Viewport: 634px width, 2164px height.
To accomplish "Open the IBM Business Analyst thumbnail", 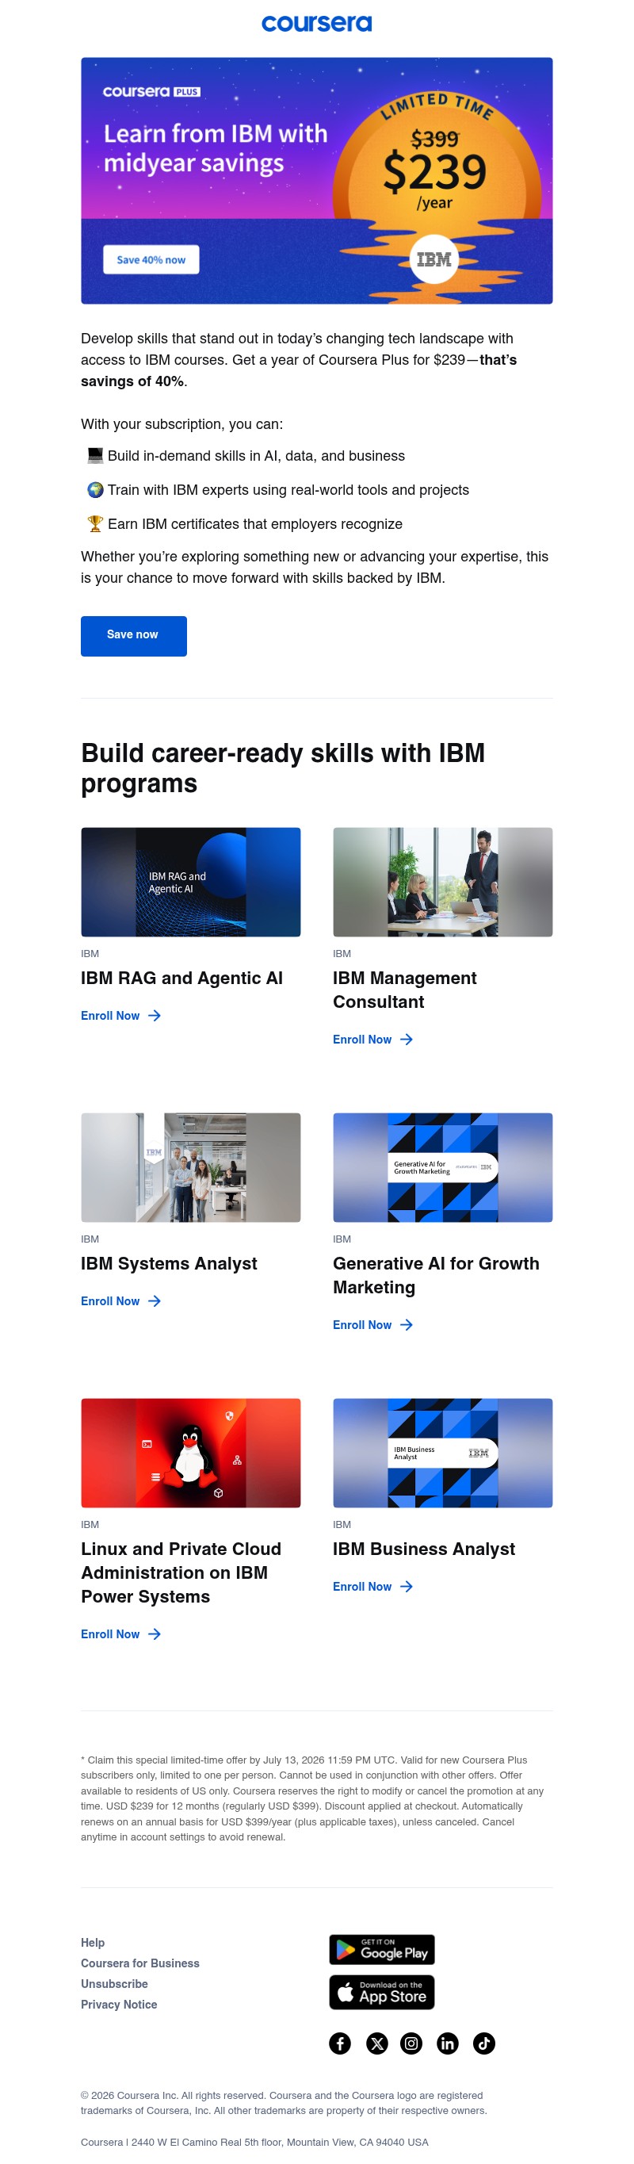I will coord(442,1454).
